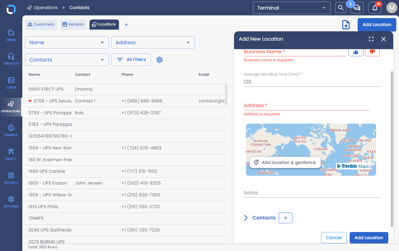Click the Cancel button
Screen dimensions: 399x251
point(334,238)
